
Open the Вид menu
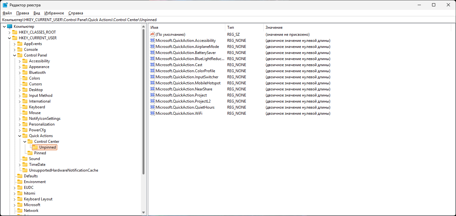pyautogui.click(x=37, y=13)
